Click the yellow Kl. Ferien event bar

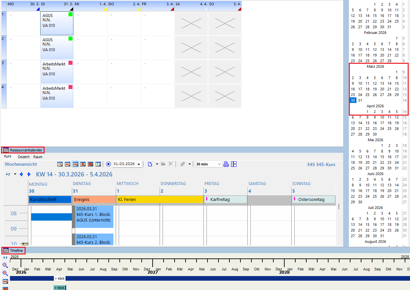point(159,199)
